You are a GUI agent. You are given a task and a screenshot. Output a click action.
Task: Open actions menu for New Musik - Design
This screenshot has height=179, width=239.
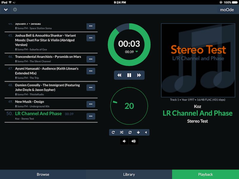(91, 104)
